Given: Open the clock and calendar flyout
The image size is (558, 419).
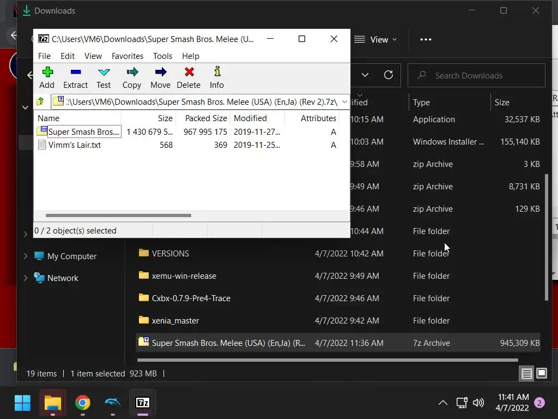Looking at the screenshot, I should 512,402.
